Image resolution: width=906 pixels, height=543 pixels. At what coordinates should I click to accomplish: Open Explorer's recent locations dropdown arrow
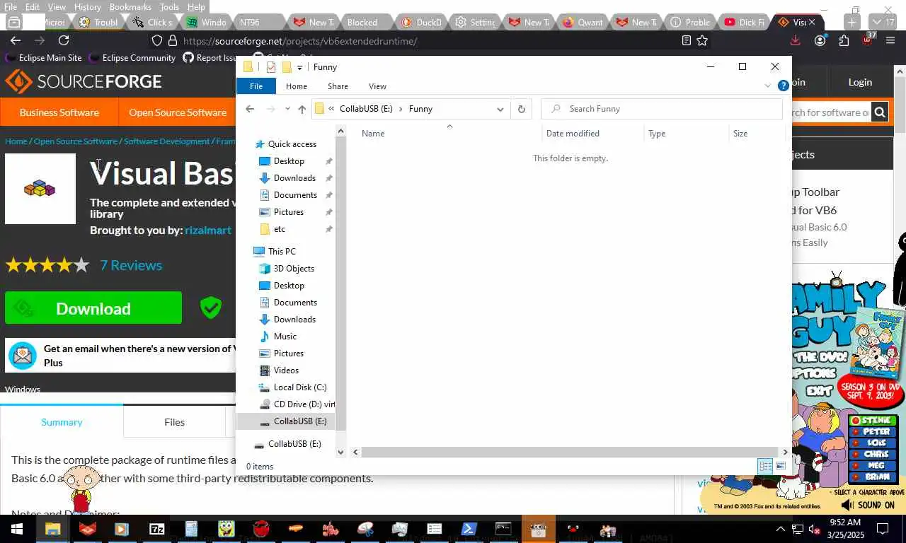point(287,109)
